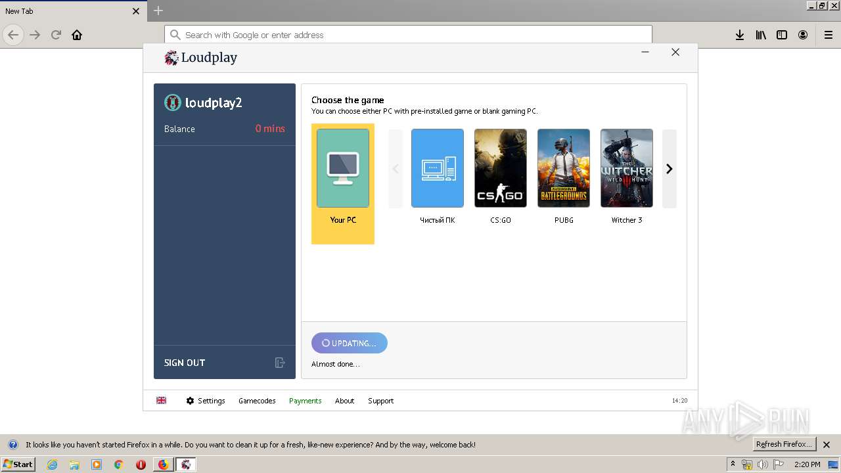Click the Refresh Firefox button

click(x=784, y=444)
